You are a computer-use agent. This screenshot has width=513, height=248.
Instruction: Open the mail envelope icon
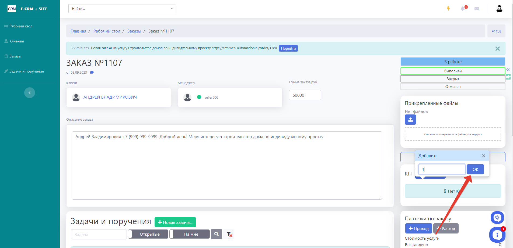tap(477, 9)
